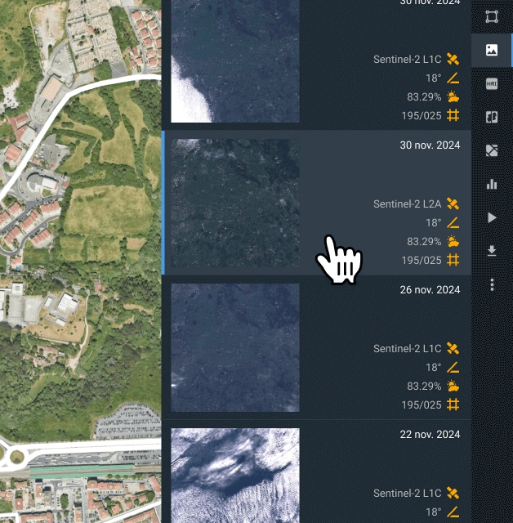Select the cloudy 22 nov. 2024 thumbnail
The image size is (513, 523).
pos(235,476)
